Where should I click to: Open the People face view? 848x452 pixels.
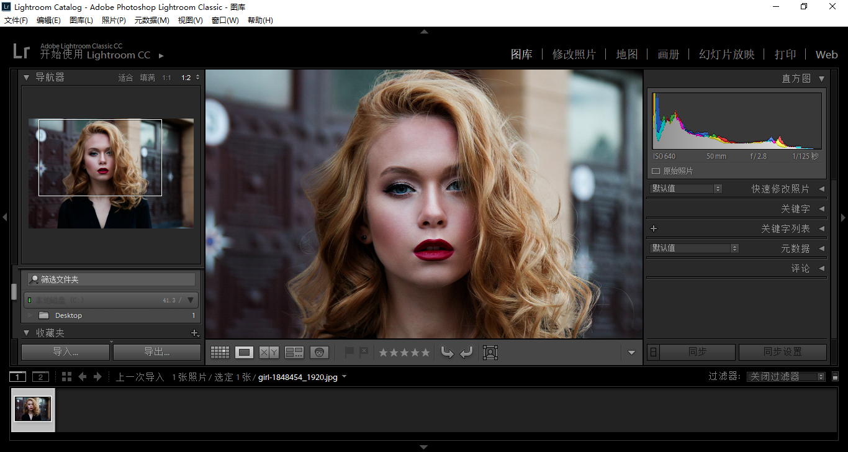point(319,353)
